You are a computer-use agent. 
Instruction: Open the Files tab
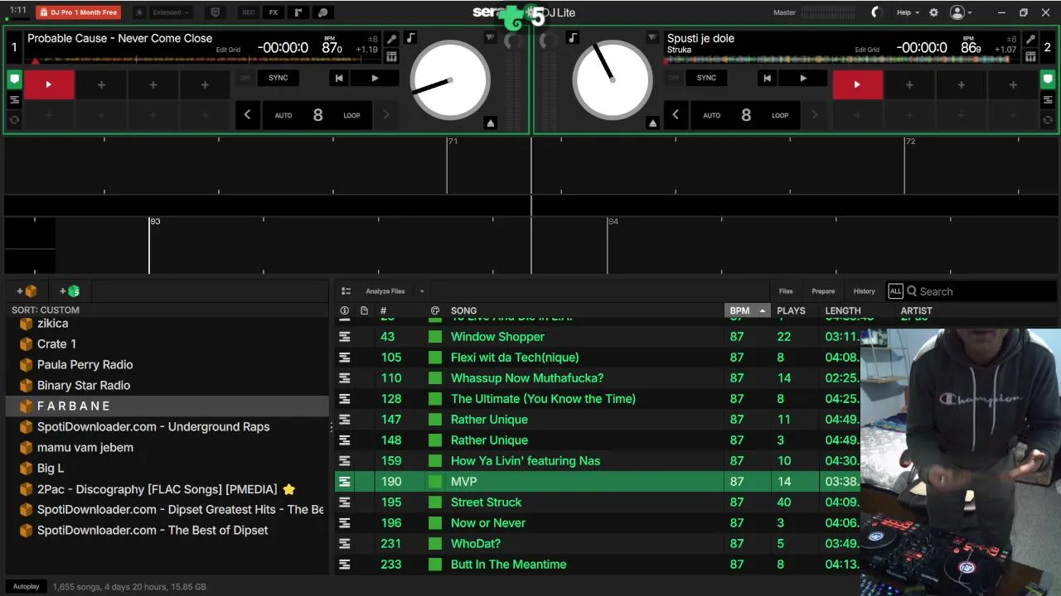(786, 291)
